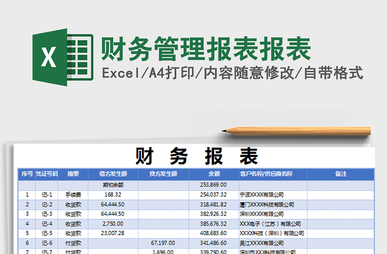Select the 贷方发生额 column header
The height and width of the screenshot is (254, 387).
(163, 174)
